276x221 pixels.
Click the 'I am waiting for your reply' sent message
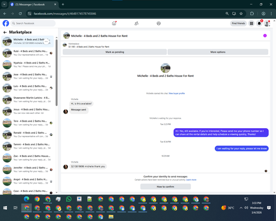242,149
